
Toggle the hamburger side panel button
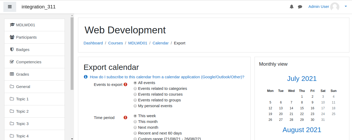tap(10, 7)
